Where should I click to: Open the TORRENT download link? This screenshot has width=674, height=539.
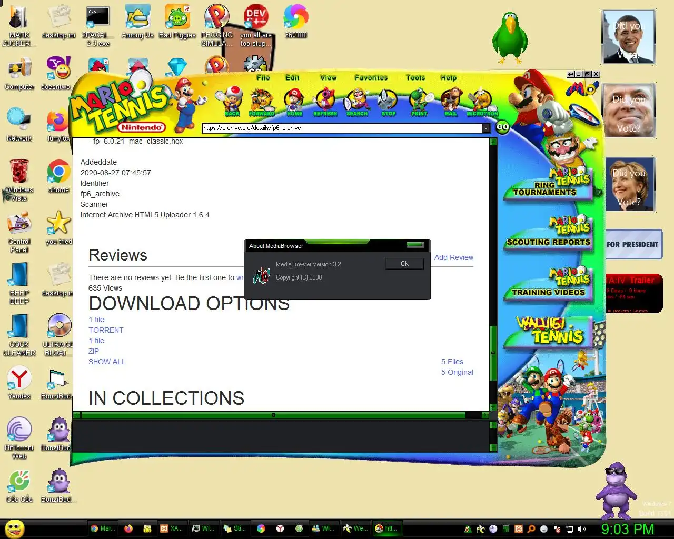(106, 330)
